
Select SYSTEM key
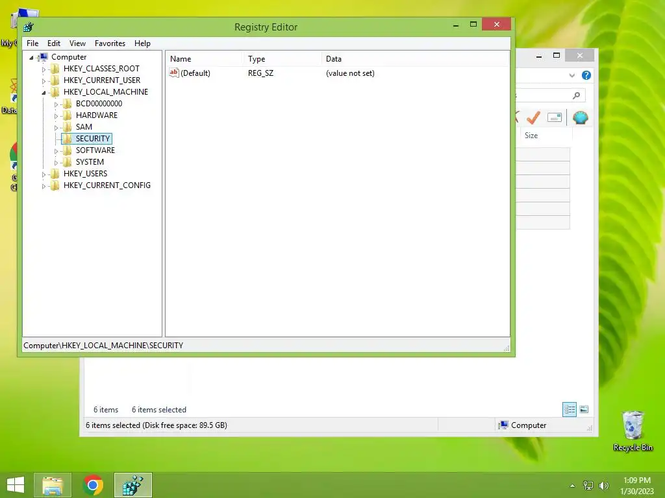[90, 161]
